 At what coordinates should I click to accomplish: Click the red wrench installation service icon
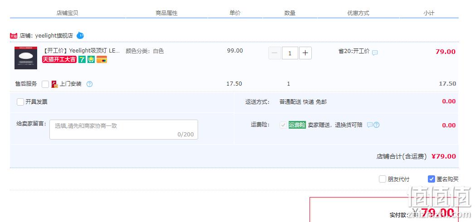[x=54, y=84]
